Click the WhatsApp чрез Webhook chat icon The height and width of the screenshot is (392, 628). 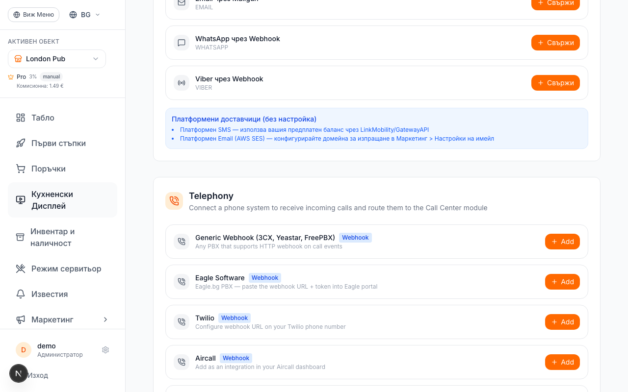tap(182, 43)
